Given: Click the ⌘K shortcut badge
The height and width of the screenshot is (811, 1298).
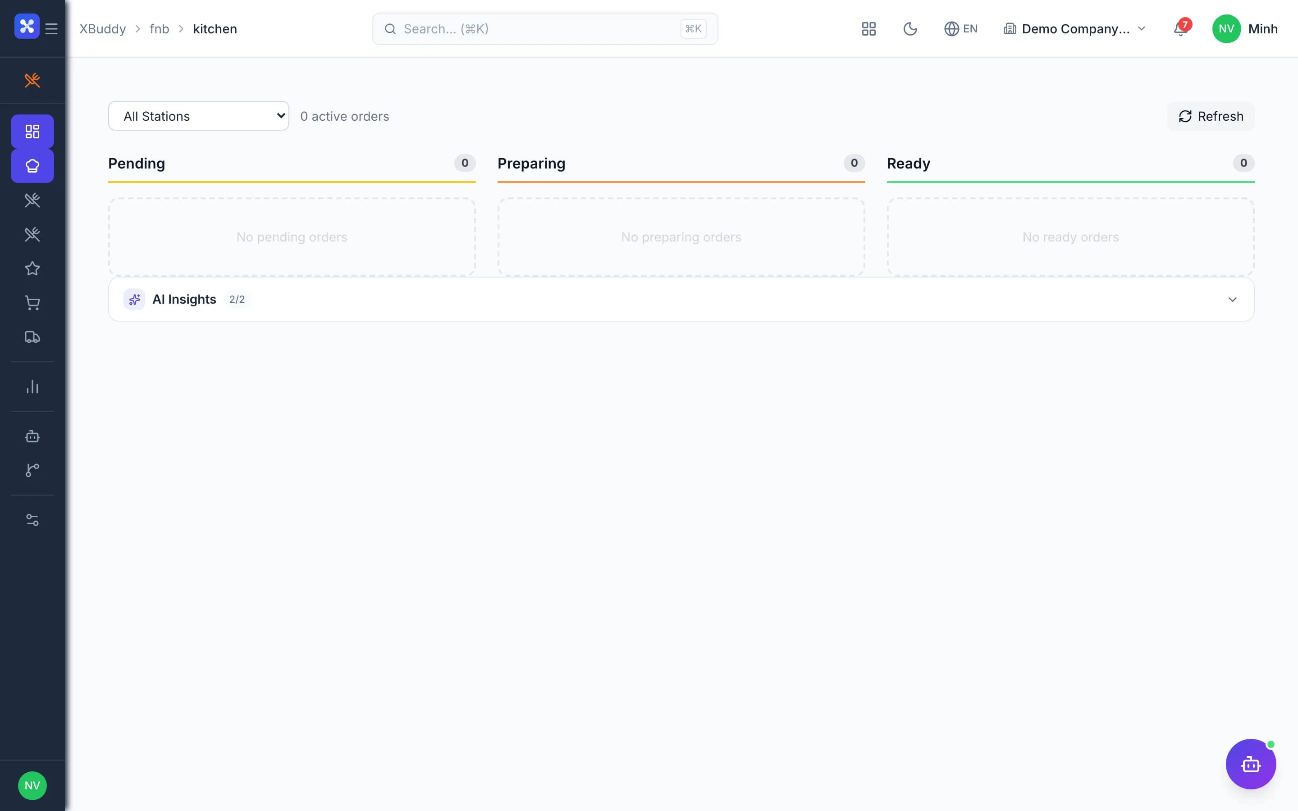Looking at the screenshot, I should pyautogui.click(x=693, y=28).
